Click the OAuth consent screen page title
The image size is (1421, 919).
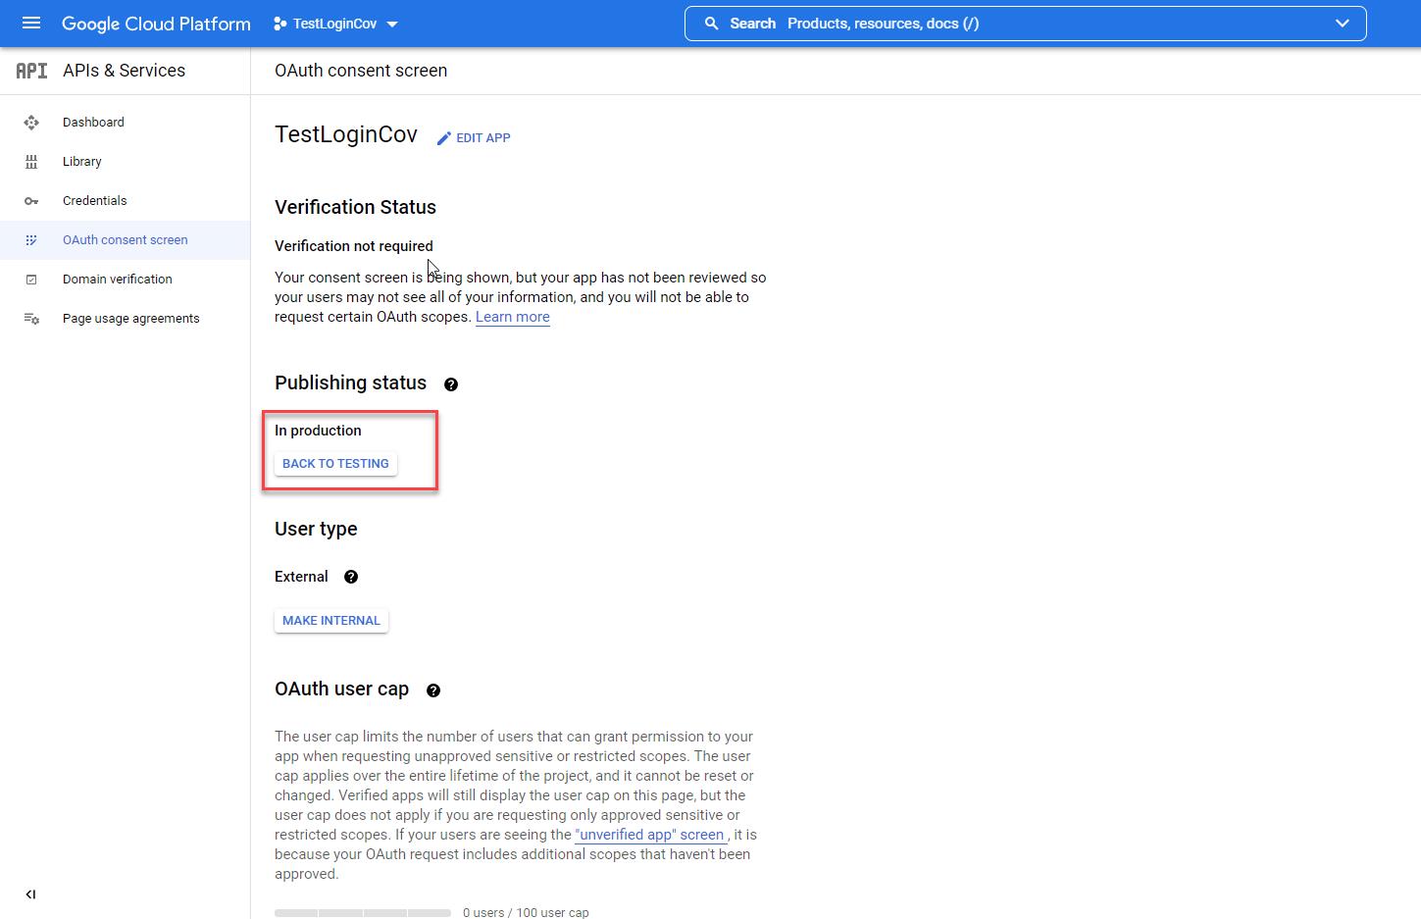pyautogui.click(x=361, y=71)
